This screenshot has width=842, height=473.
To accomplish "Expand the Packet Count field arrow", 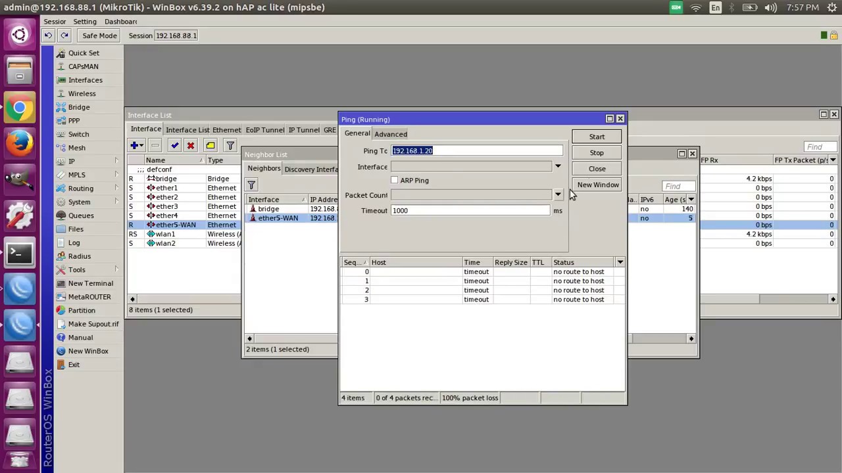I will coord(558,195).
